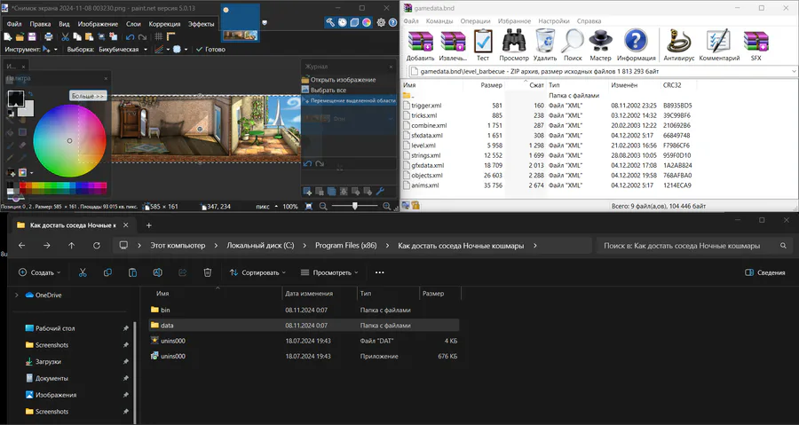Open paint.net Эффекты menu
Screen dimensions: 799x425
coord(201,24)
